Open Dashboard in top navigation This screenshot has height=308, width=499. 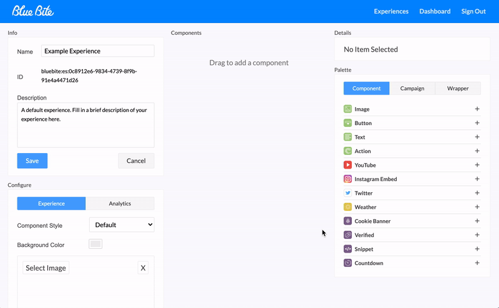435,11
